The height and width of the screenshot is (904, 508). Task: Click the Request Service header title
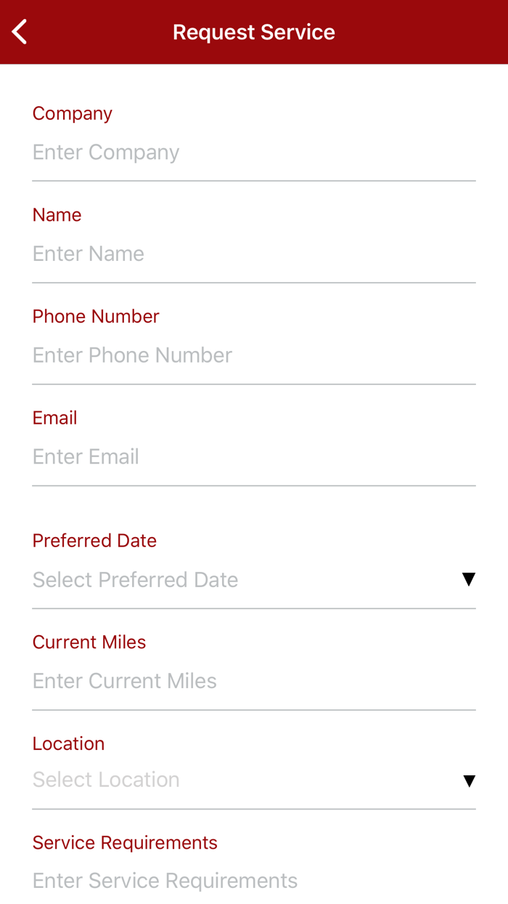(254, 32)
